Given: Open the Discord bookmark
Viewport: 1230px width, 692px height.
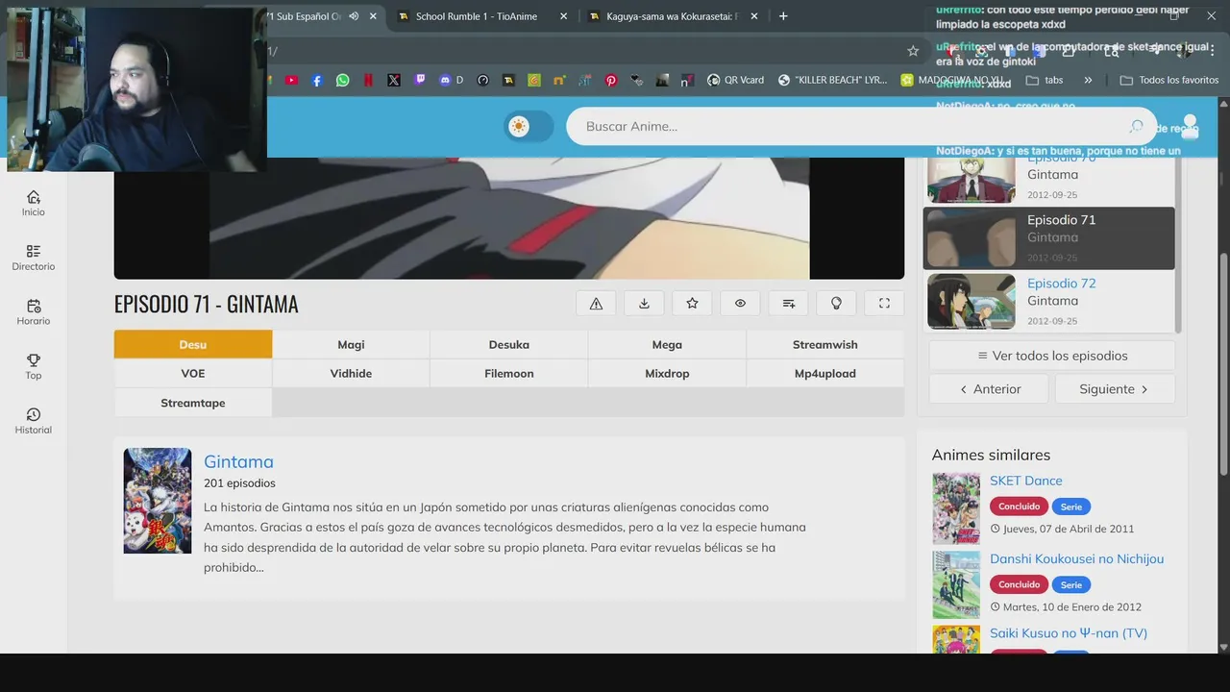Looking at the screenshot, I should point(451,81).
